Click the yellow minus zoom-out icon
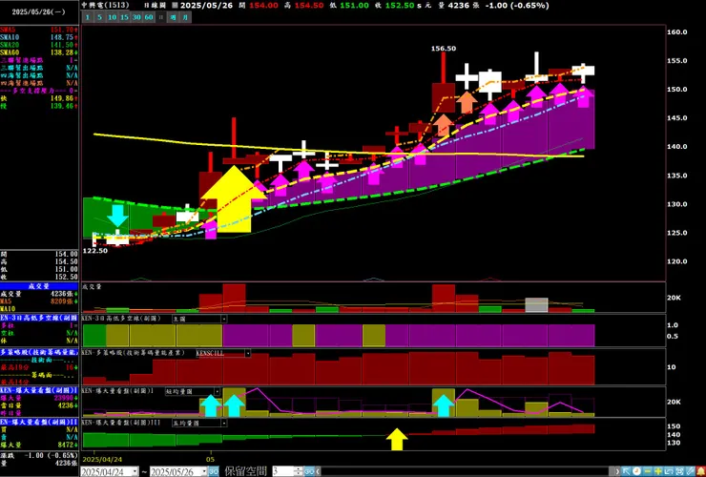Screen dimensions: 706x477 (648, 471)
